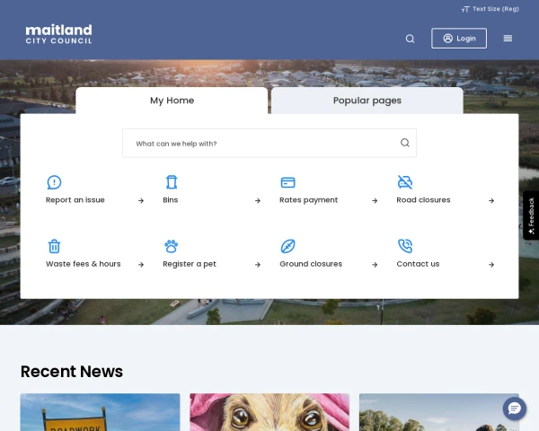The height and width of the screenshot is (431, 539).
Task: Click the Report an issue alert icon
Action: (x=54, y=182)
